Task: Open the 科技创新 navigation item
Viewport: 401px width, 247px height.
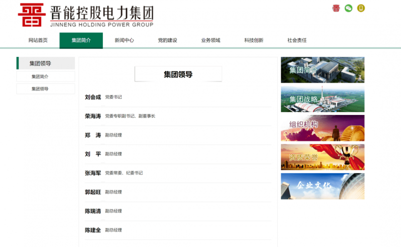Action: [x=254, y=40]
